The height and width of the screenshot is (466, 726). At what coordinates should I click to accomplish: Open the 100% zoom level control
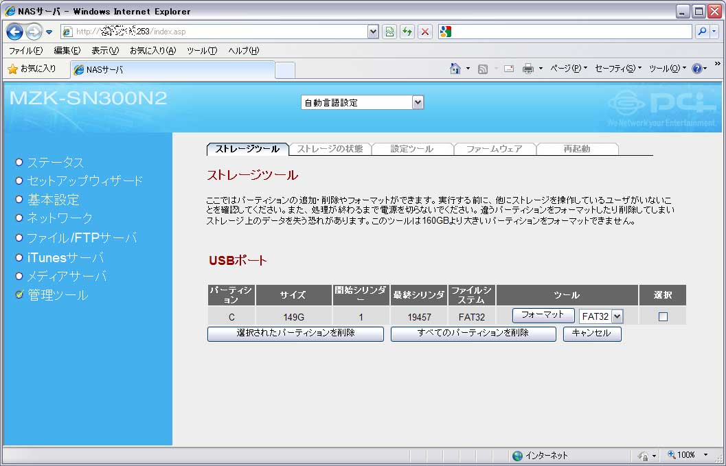coord(687,455)
